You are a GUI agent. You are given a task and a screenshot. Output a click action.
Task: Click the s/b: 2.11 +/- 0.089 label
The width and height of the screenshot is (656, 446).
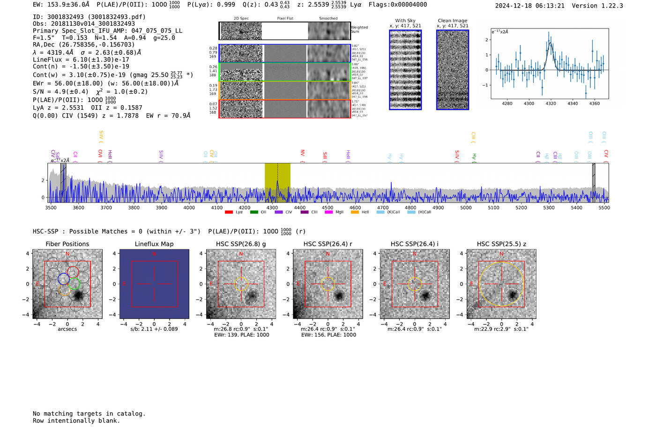[x=154, y=329]
